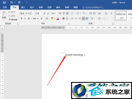
Task: Switch to the 审阅 tab
Action: [x=67, y=7]
